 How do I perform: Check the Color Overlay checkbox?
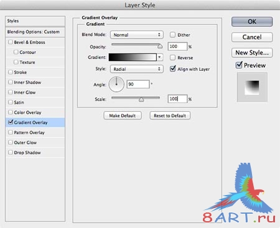tap(10, 112)
